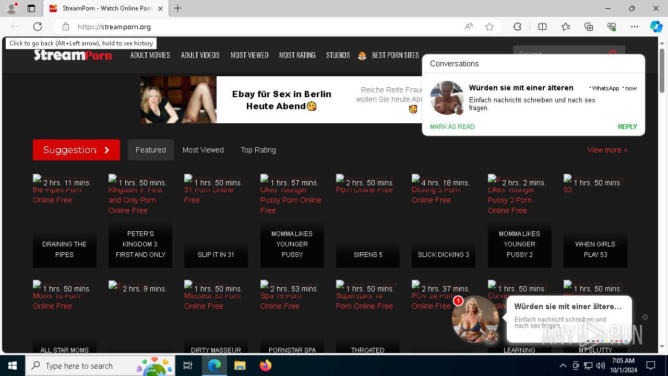Click the banner ad at page top
Image resolution: width=668 pixels, height=376 pixels.
(x=281, y=100)
